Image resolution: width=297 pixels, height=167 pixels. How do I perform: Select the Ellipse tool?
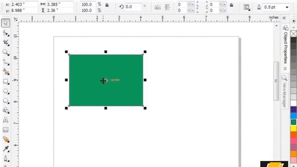6,91
